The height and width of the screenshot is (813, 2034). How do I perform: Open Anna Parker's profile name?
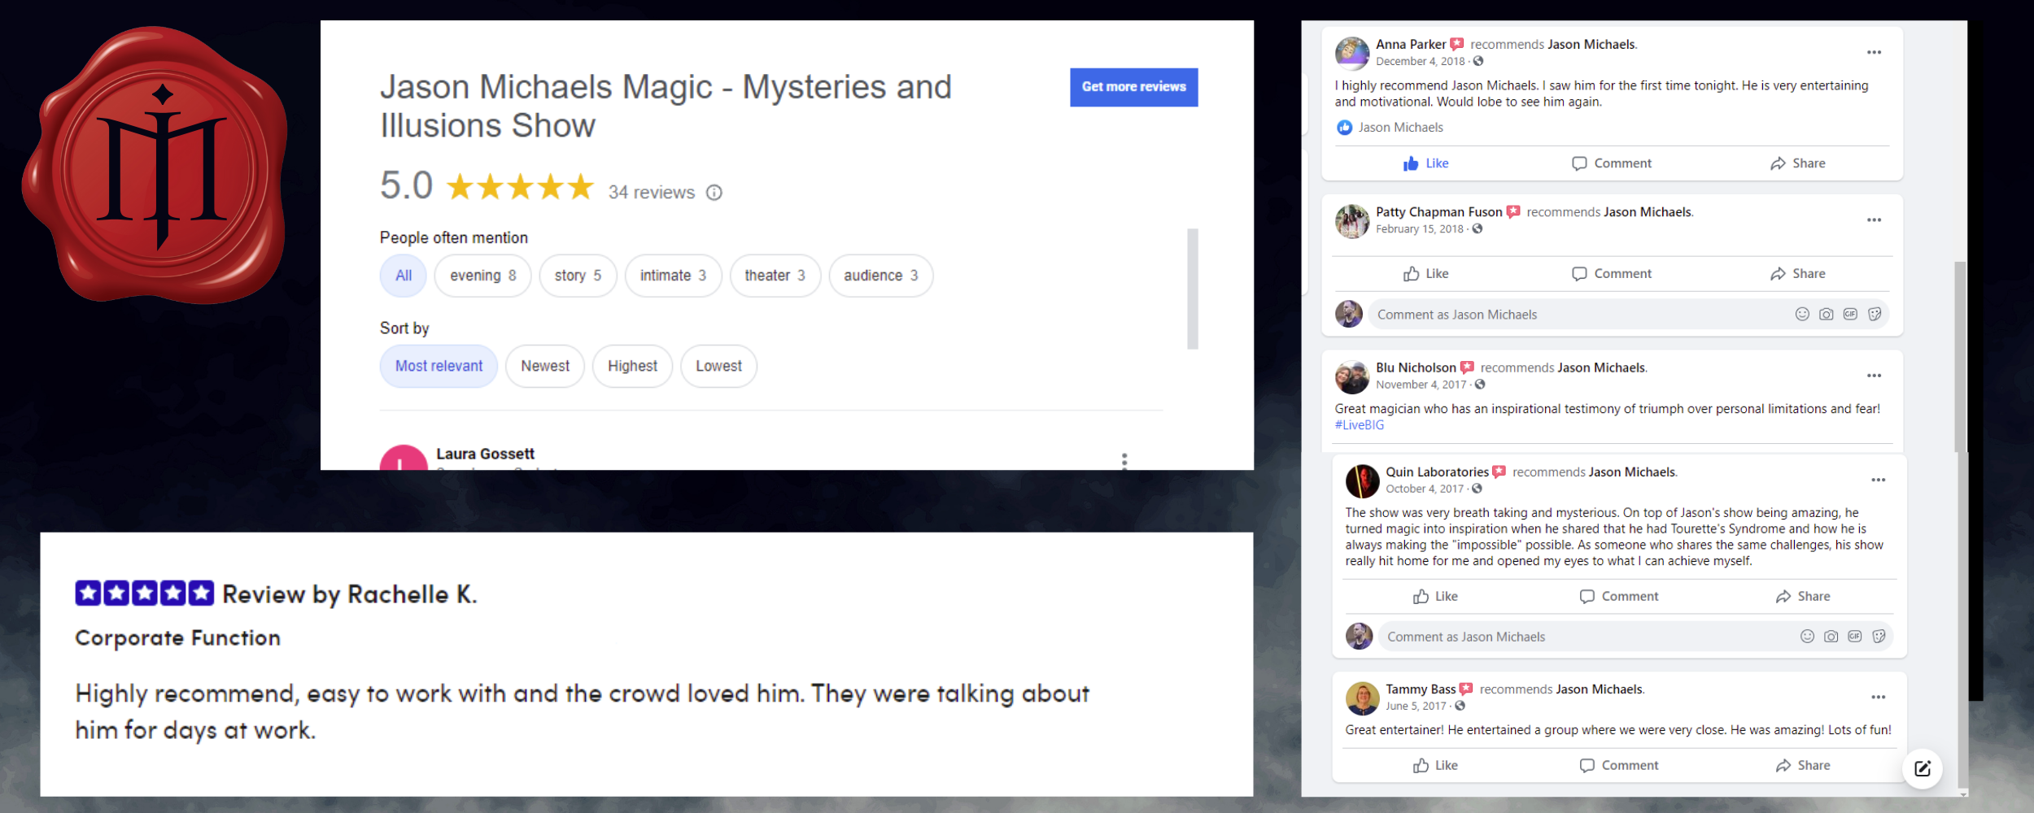pyautogui.click(x=1411, y=45)
